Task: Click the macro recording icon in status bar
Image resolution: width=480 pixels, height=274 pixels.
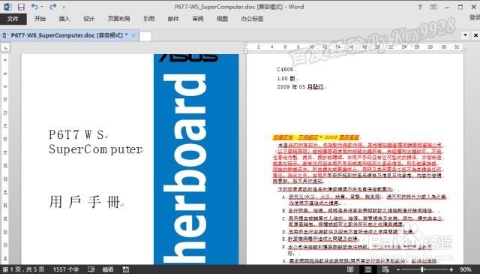Action: (x=126, y=269)
